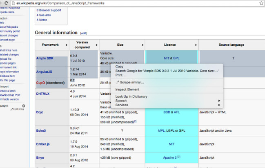Open Wikidata item in the sidebar
The image size is (265, 168).
coord(7,76)
